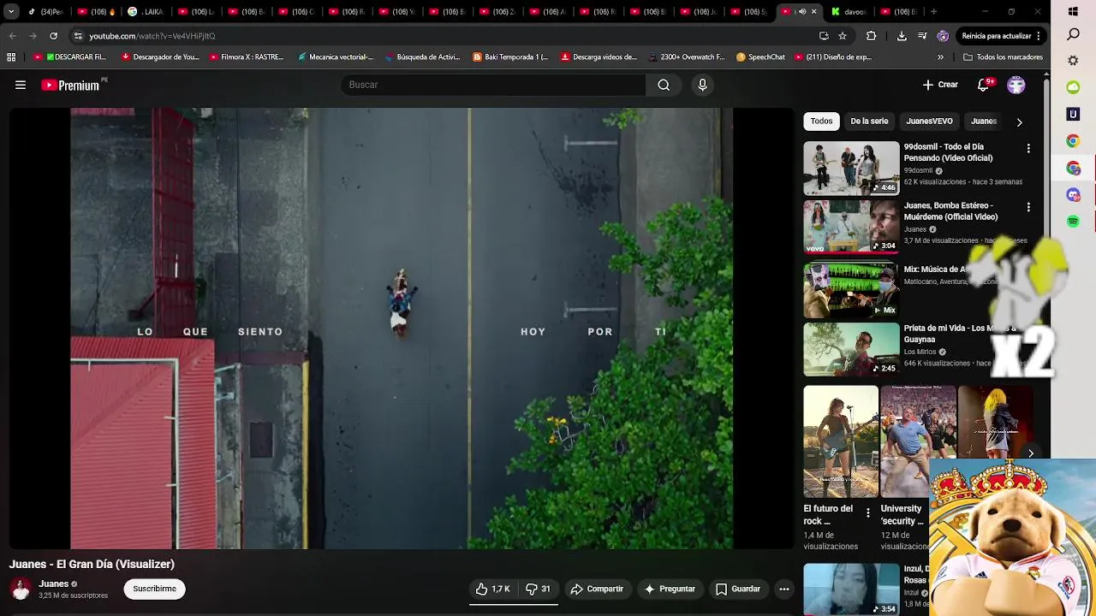This screenshot has width=1096, height=616.
Task: Open Filmora X bookmark
Action: (246, 57)
